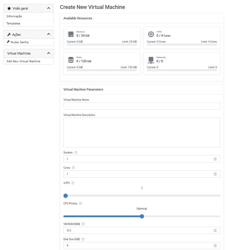Click help icon next to VM RAM
Screen dimensions: 248x250
(x=83, y=224)
